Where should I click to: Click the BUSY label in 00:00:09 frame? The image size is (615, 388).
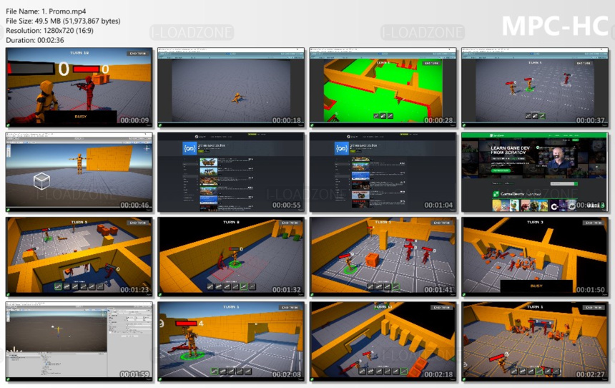[x=80, y=117]
